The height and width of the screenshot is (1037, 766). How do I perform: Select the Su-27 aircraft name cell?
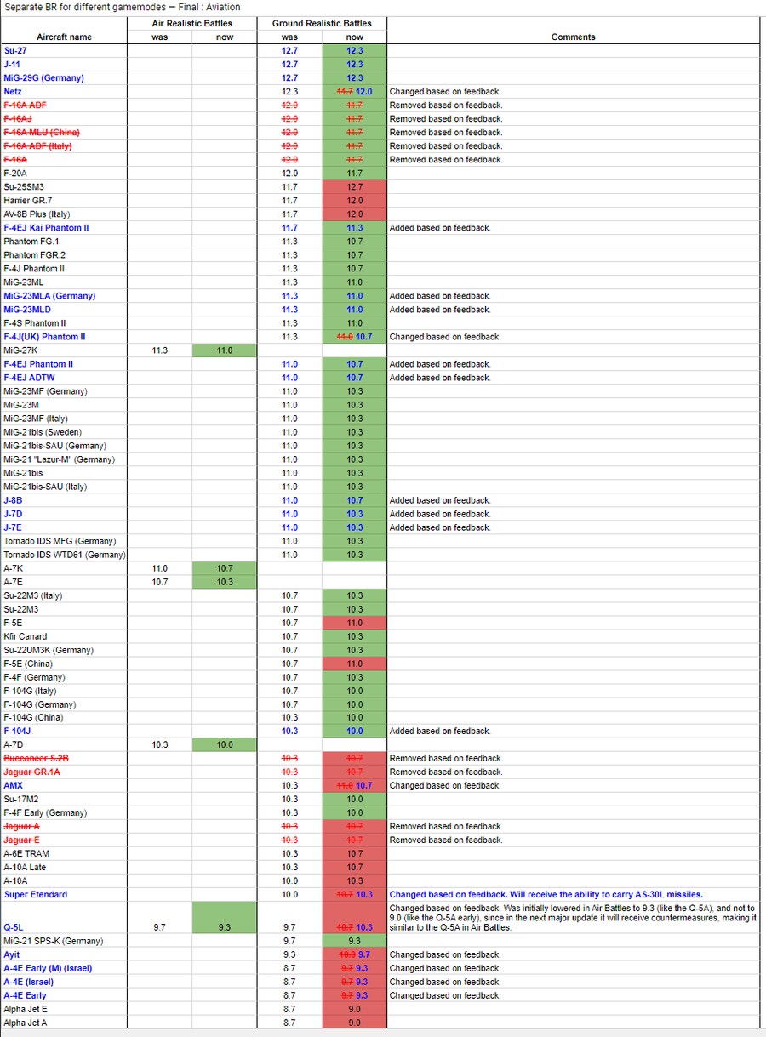pyautogui.click(x=64, y=51)
